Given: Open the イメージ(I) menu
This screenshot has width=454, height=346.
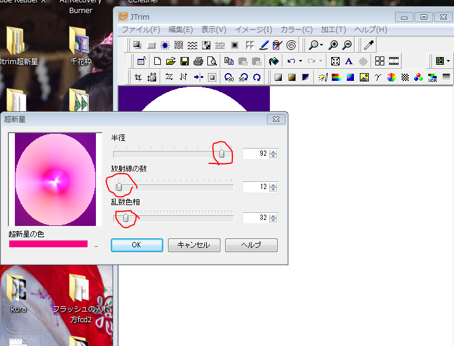Looking at the screenshot, I should click(253, 30).
